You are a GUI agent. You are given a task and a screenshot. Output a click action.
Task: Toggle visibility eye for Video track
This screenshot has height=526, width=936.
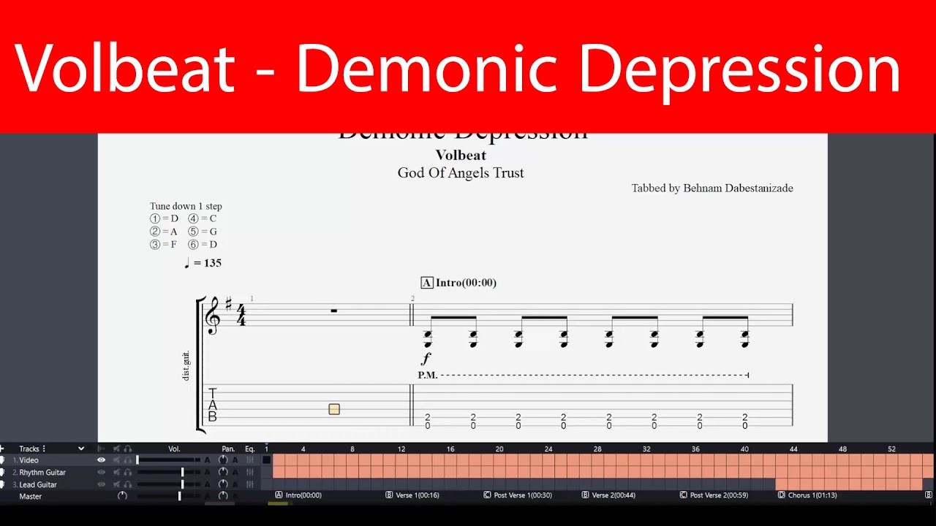[x=102, y=460]
